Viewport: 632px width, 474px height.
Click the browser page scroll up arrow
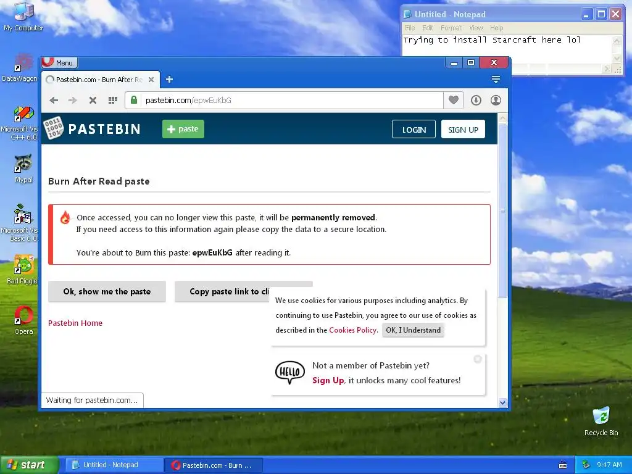[502, 118]
